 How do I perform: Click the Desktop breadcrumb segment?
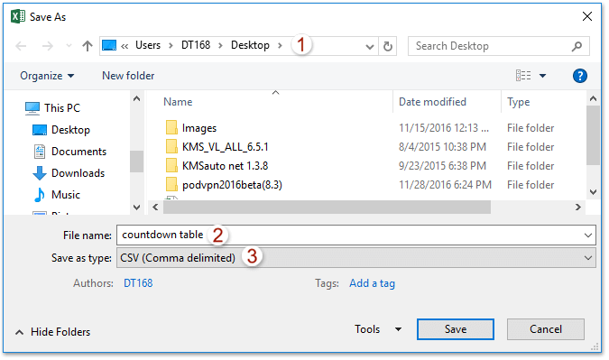pyautogui.click(x=250, y=45)
